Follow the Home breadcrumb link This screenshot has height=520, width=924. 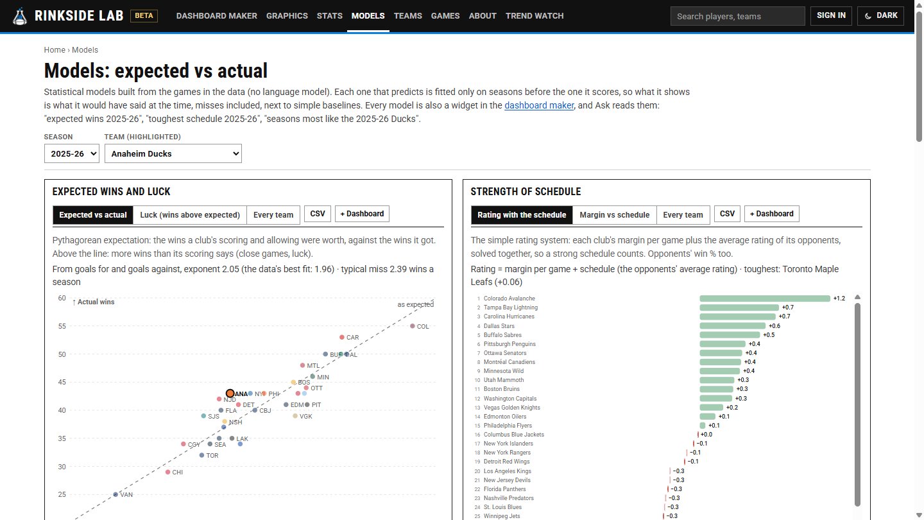click(x=55, y=50)
